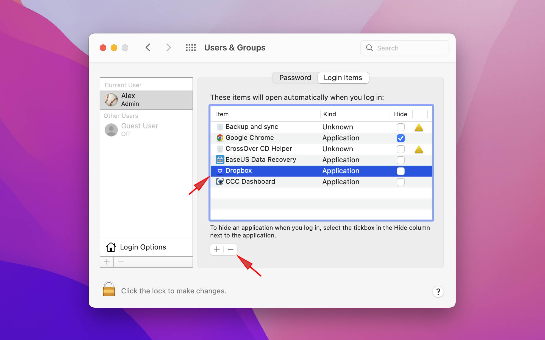Switch to the Password tab
Viewport: 545px width, 340px height.
click(295, 78)
